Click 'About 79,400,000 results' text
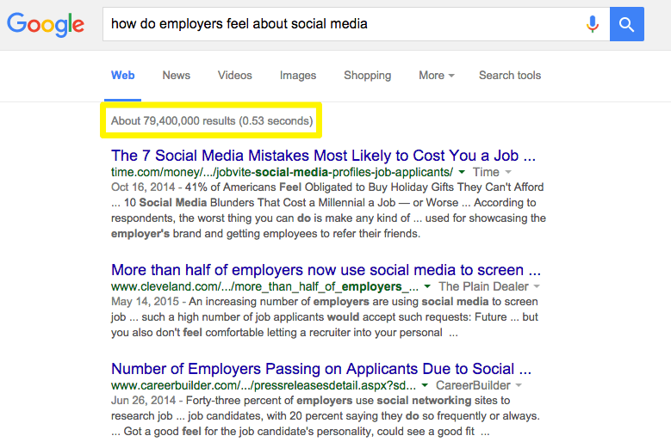This screenshot has height=448, width=671. pyautogui.click(x=173, y=121)
